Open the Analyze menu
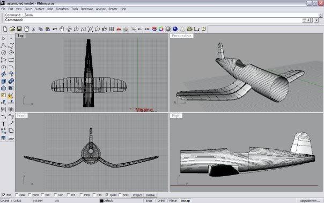The height and width of the screenshot is (203, 324). pyautogui.click(x=101, y=9)
